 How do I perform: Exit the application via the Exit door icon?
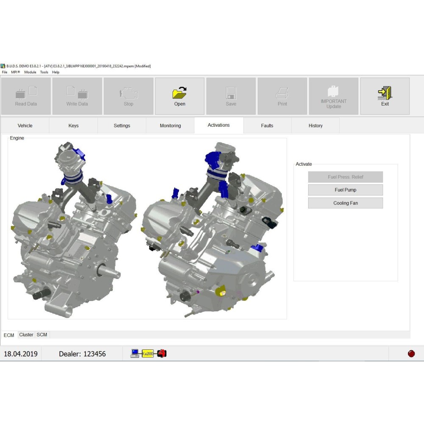coord(385,95)
